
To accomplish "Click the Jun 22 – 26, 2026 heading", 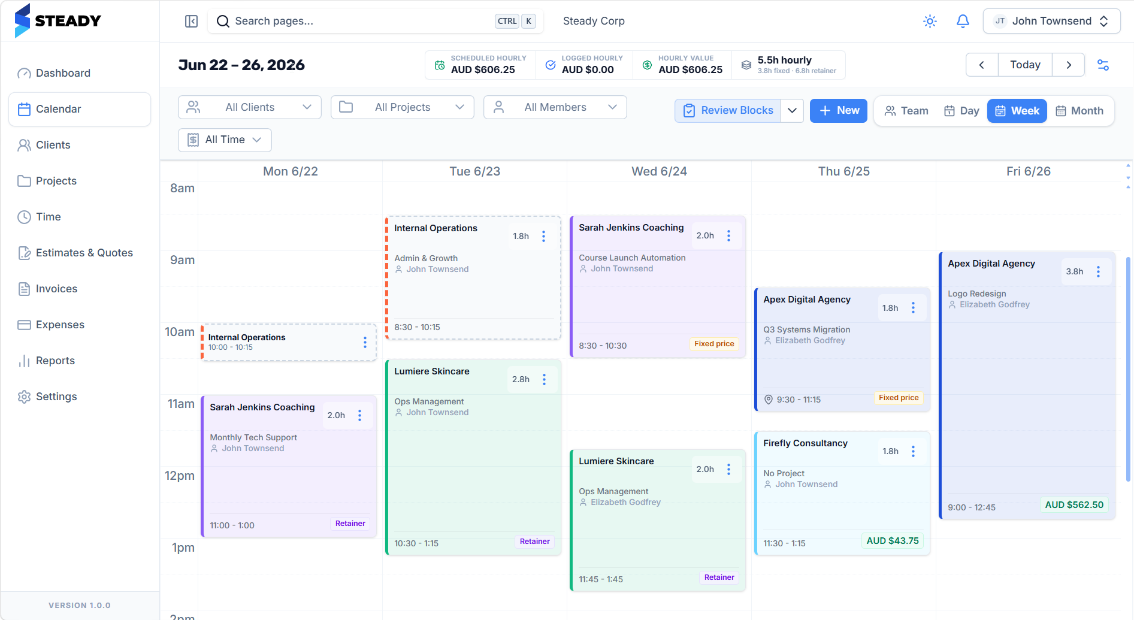I will (241, 65).
